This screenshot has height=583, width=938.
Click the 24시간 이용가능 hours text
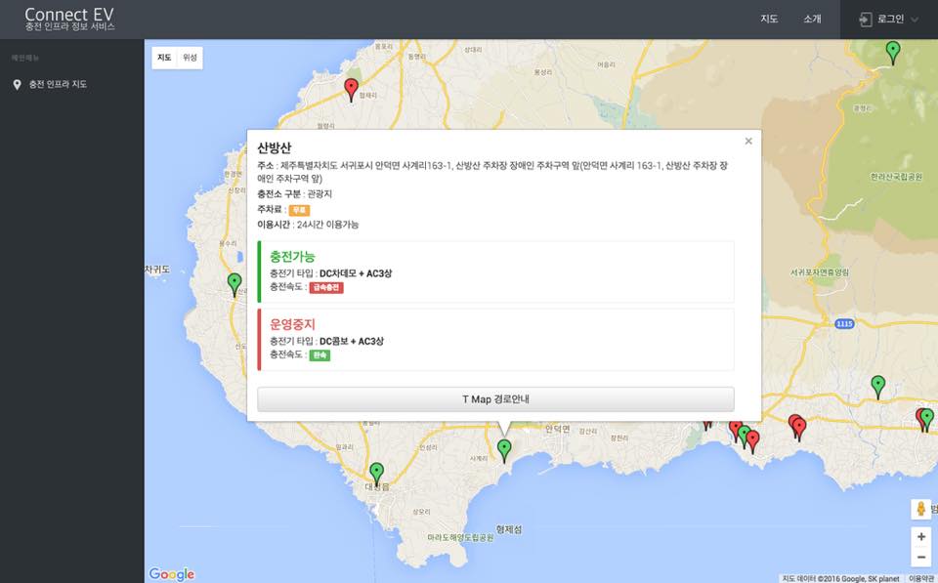[x=328, y=225]
